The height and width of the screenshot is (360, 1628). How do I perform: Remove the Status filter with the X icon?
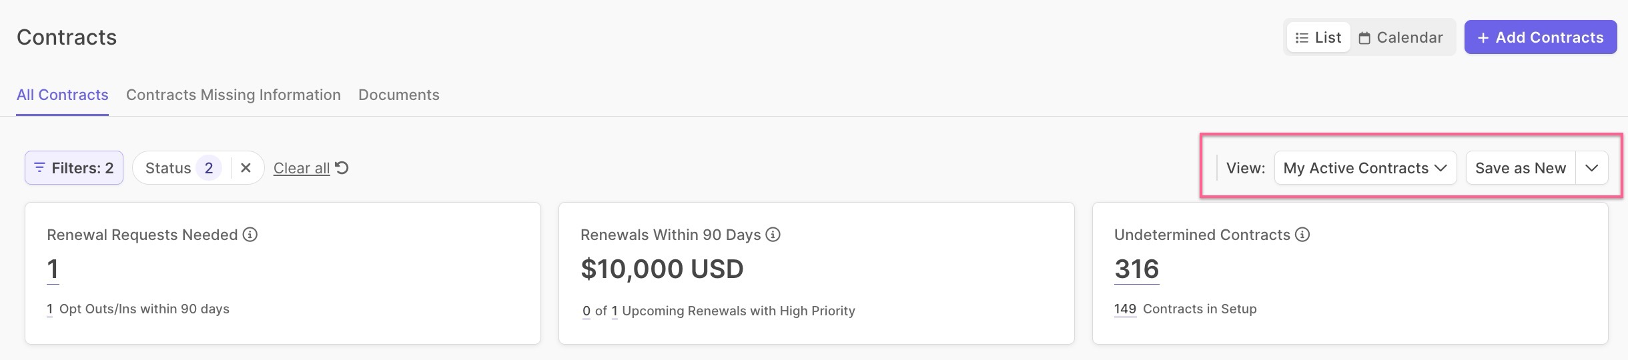[x=246, y=168]
